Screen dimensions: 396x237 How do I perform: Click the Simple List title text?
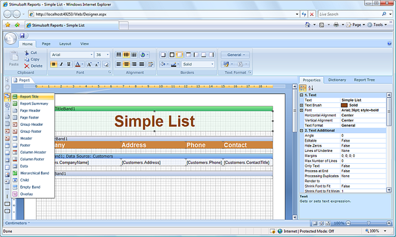155,121
